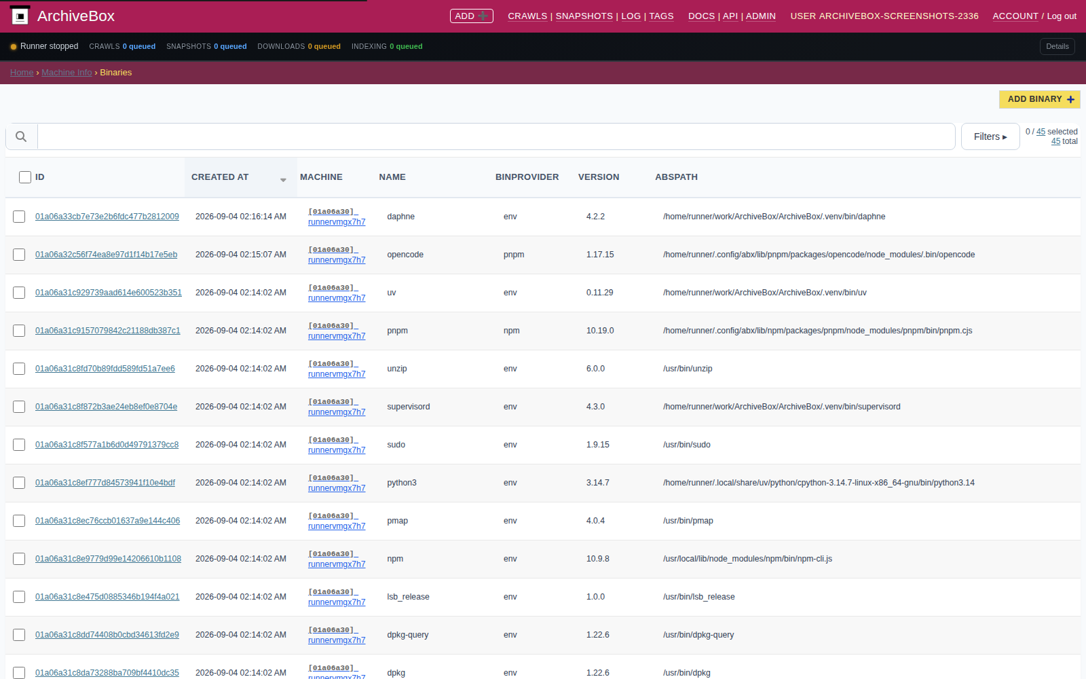Check the npm row checkbox
The width and height of the screenshot is (1086, 679).
(19, 559)
